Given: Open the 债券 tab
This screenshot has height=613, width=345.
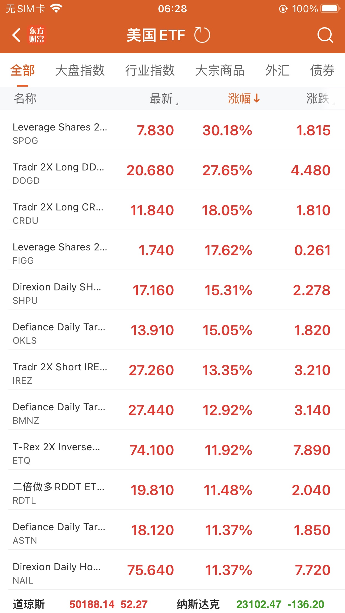Looking at the screenshot, I should point(322,71).
